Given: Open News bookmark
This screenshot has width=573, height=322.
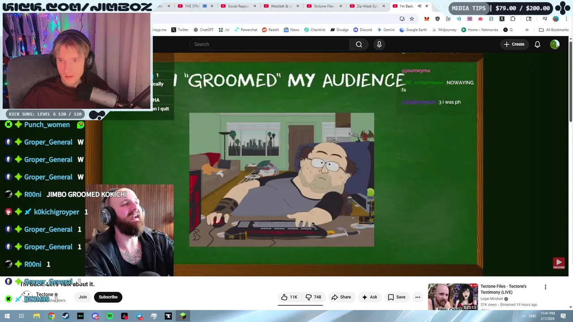Looking at the screenshot, I should [291, 30].
